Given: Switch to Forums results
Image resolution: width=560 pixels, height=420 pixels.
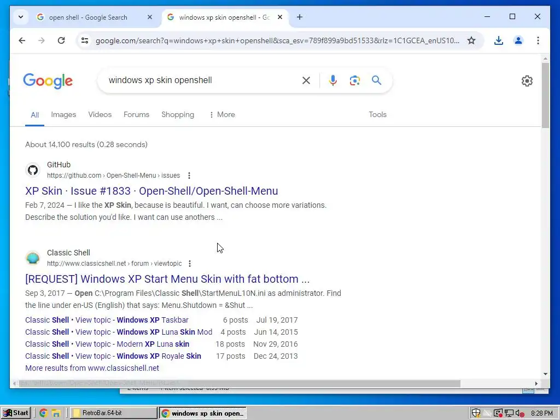Looking at the screenshot, I should [x=136, y=115].
